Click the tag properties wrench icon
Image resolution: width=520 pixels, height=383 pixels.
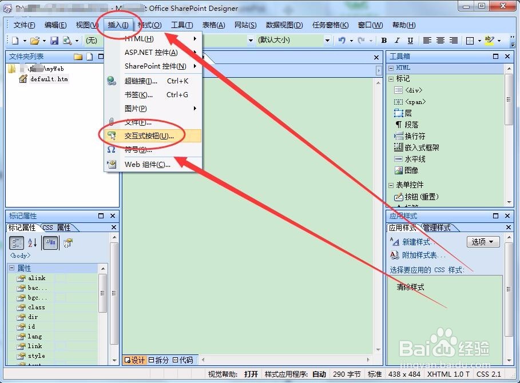point(68,243)
